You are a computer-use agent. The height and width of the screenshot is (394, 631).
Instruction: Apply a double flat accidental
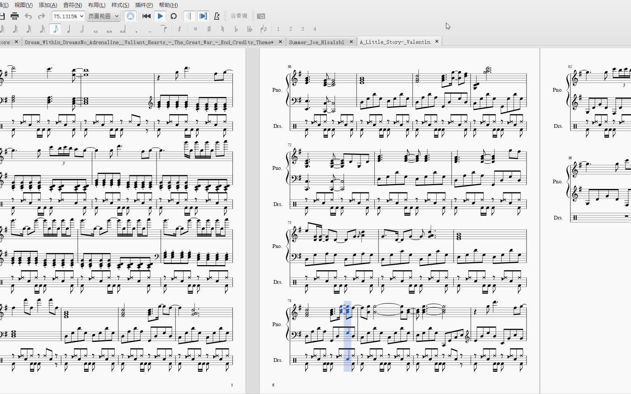point(250,29)
